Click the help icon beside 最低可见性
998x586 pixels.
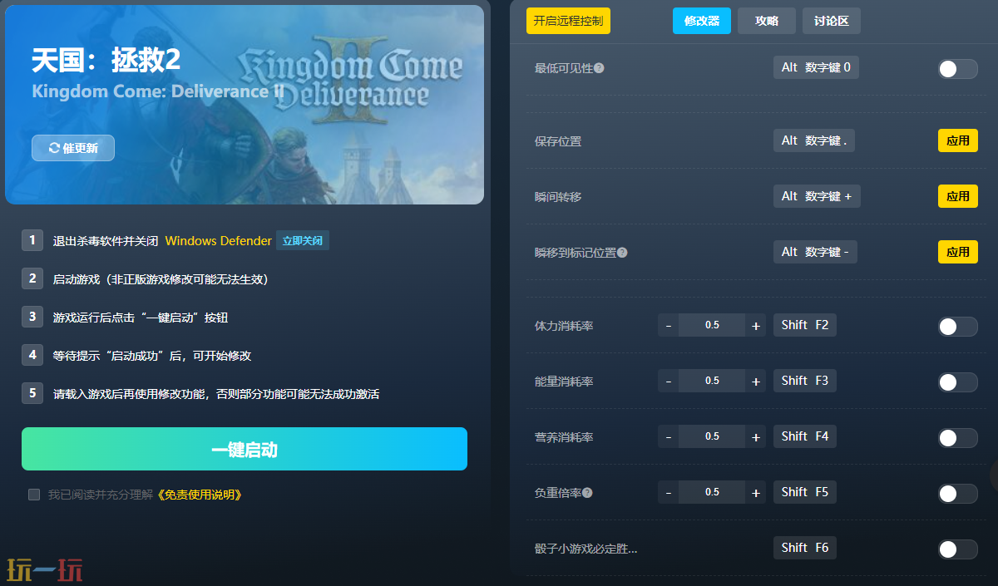[x=599, y=68]
